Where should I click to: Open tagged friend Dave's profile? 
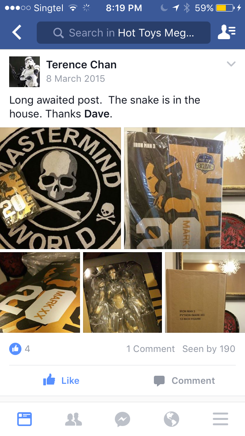pyautogui.click(x=97, y=114)
